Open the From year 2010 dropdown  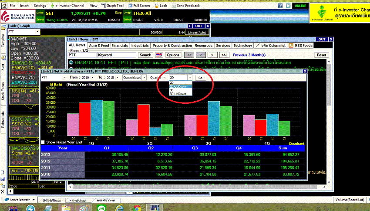pos(92,77)
